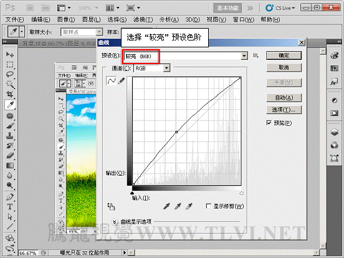The height and width of the screenshot is (258, 344).
Task: Expand the Curve Display Options
Action: click(x=115, y=222)
